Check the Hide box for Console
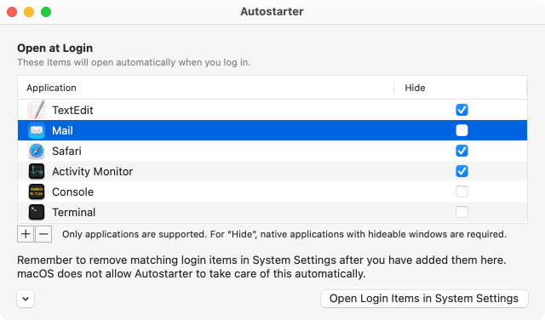This screenshot has width=545, height=320. (462, 191)
